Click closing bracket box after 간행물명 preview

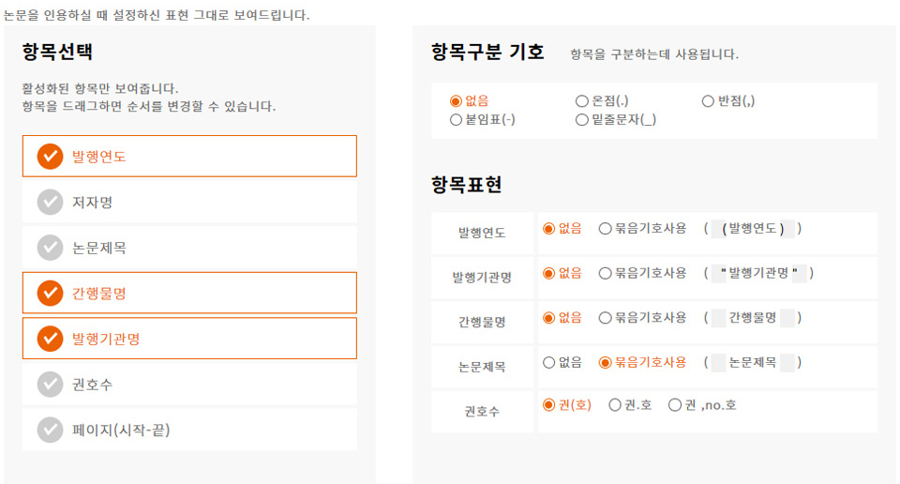coord(787,318)
